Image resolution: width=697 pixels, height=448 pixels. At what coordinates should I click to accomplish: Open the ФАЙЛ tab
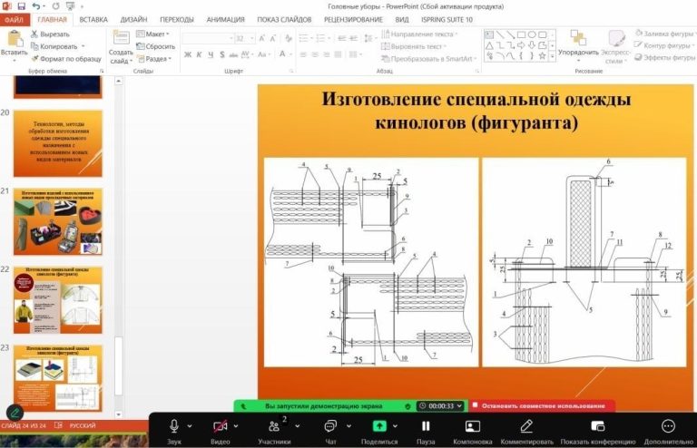15,20
